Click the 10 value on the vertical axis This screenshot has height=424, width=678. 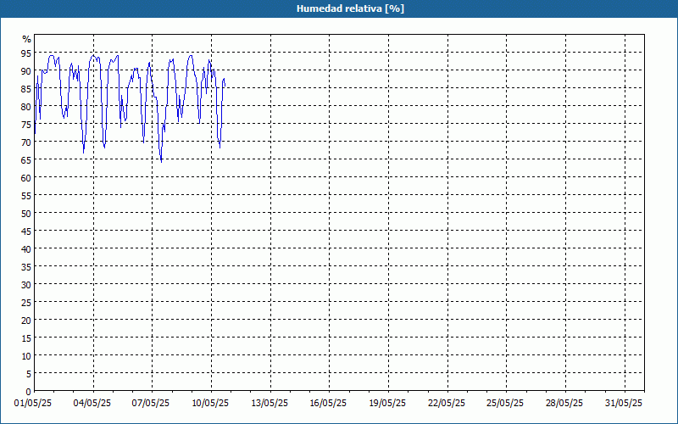coord(26,356)
